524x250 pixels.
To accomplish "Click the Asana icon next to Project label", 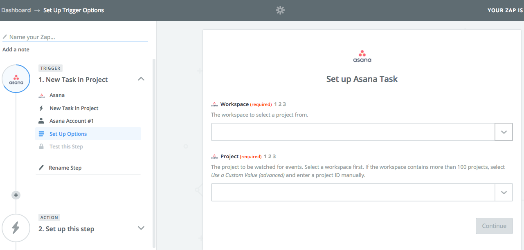I will (214, 157).
